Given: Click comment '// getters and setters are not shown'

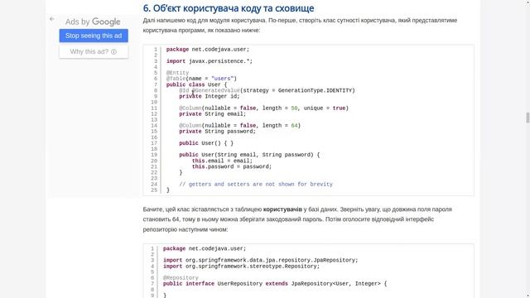Looking at the screenshot, I should coord(256,184).
